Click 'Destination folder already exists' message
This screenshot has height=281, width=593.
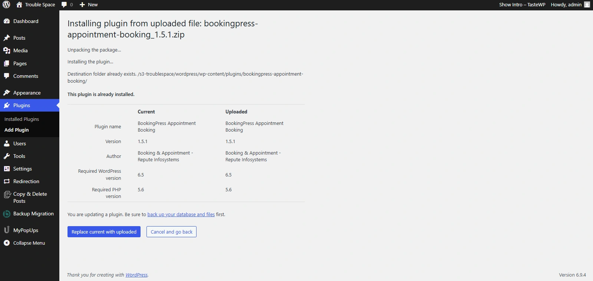[x=185, y=77]
